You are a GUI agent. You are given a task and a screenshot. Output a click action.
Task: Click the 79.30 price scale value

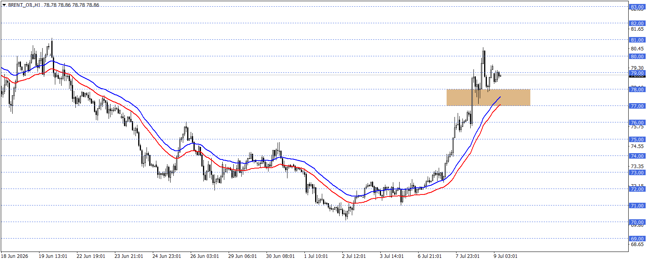637,68
